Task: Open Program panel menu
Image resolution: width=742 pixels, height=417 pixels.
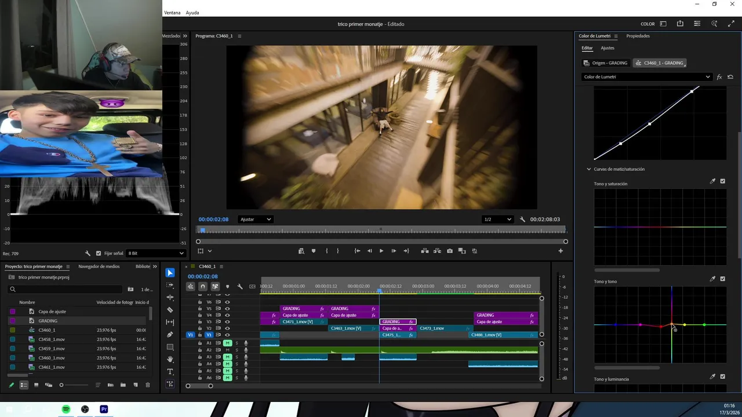Action: (239, 36)
